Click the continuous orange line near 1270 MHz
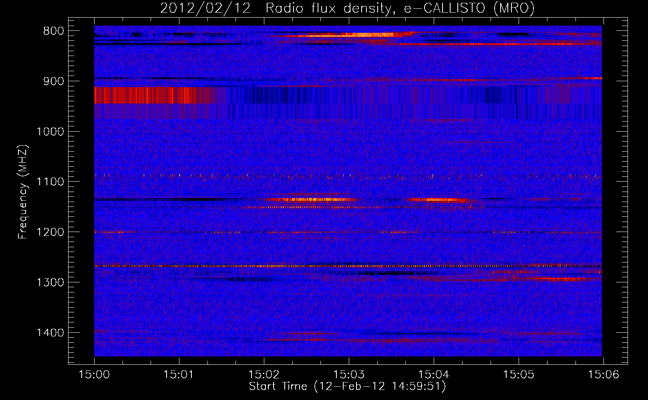Screen dimensions: 648x400 [x=348, y=266]
